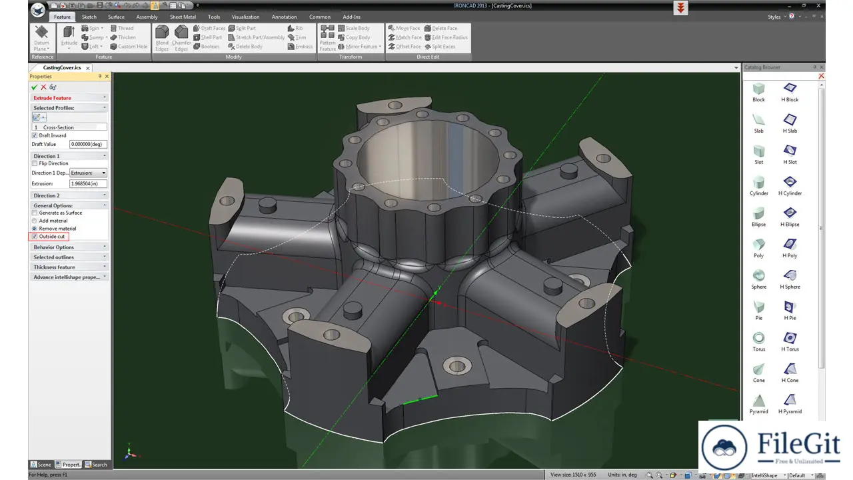The width and height of the screenshot is (853, 480).
Task: Accept the feature with the green checkmark
Action: pos(34,87)
